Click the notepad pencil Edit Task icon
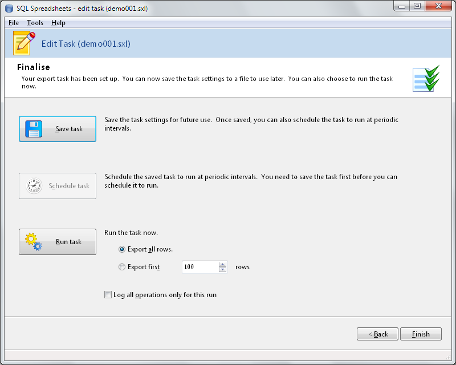Viewport: 456px width, 365px height. tap(24, 43)
